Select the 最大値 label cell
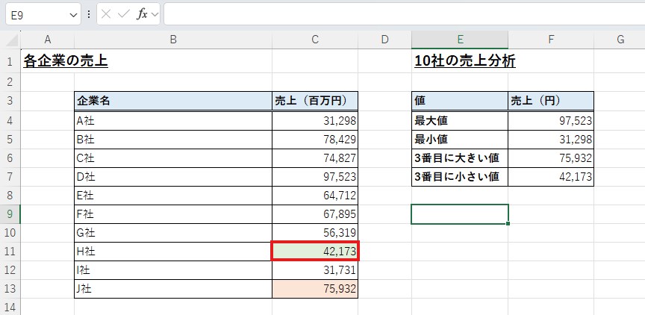Viewport: 645px width, 315px height. [x=459, y=120]
